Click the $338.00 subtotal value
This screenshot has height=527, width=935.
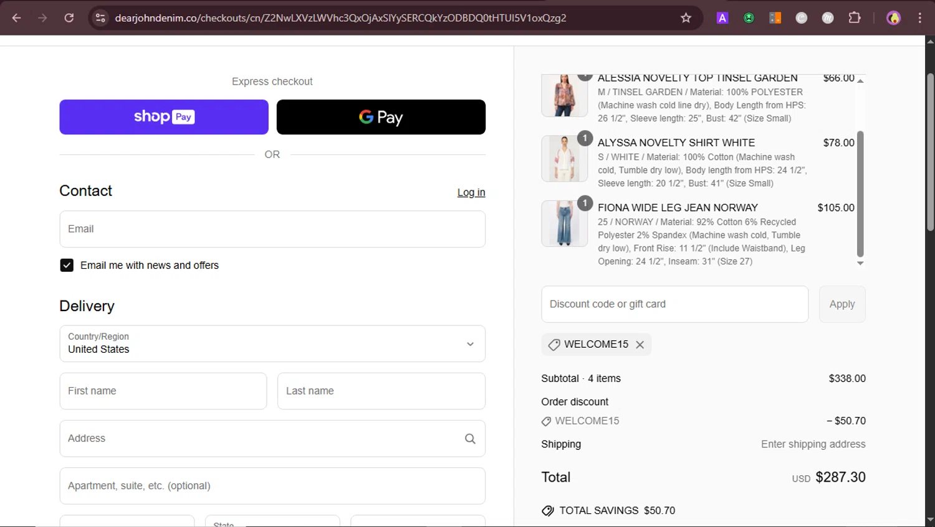click(847, 378)
